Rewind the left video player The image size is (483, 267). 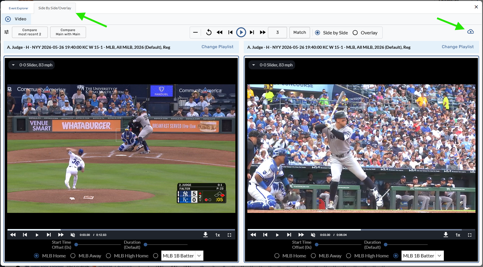[x=13, y=235]
